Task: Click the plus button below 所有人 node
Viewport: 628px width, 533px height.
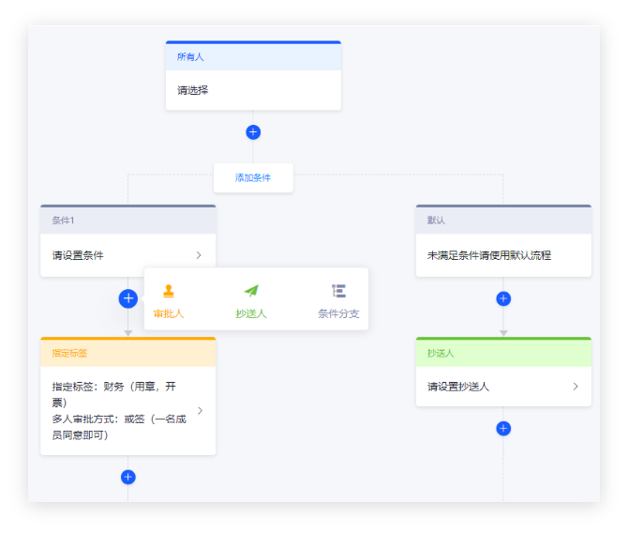Action: click(x=253, y=132)
